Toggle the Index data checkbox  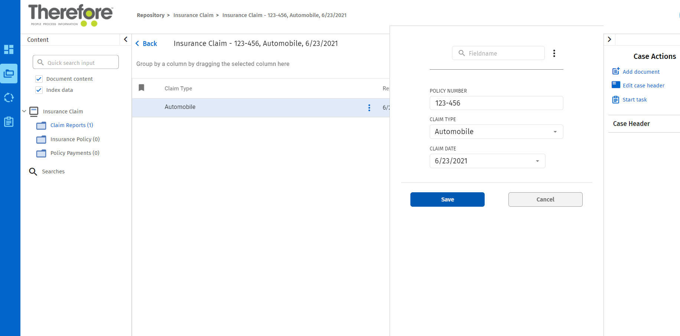(39, 90)
